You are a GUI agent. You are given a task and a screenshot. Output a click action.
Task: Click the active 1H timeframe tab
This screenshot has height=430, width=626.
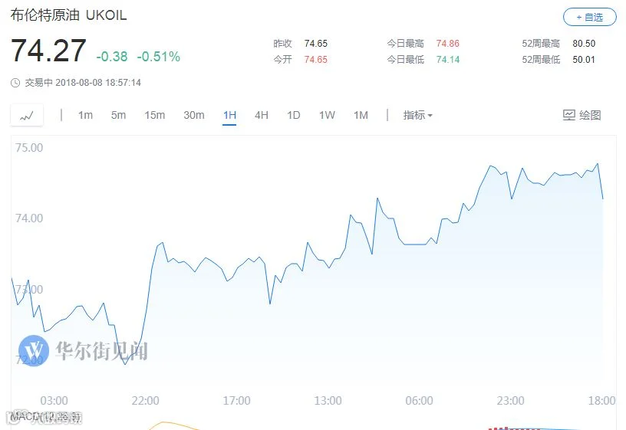click(x=229, y=115)
